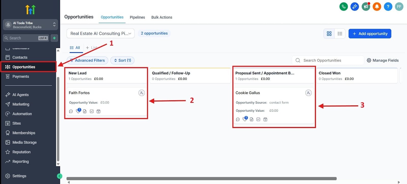Click tag icon on Cookie Gallus card

(245, 119)
